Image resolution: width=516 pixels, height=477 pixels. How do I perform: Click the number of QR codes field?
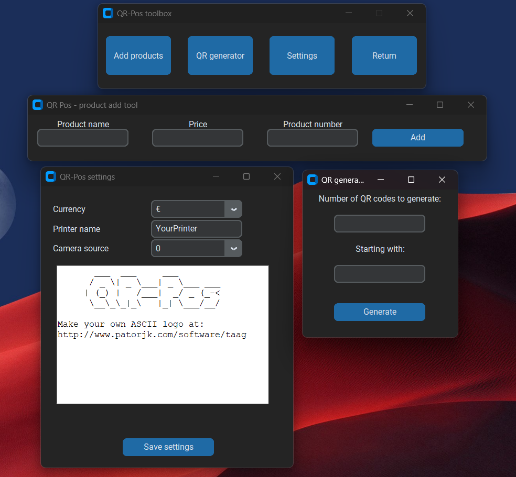tap(379, 224)
